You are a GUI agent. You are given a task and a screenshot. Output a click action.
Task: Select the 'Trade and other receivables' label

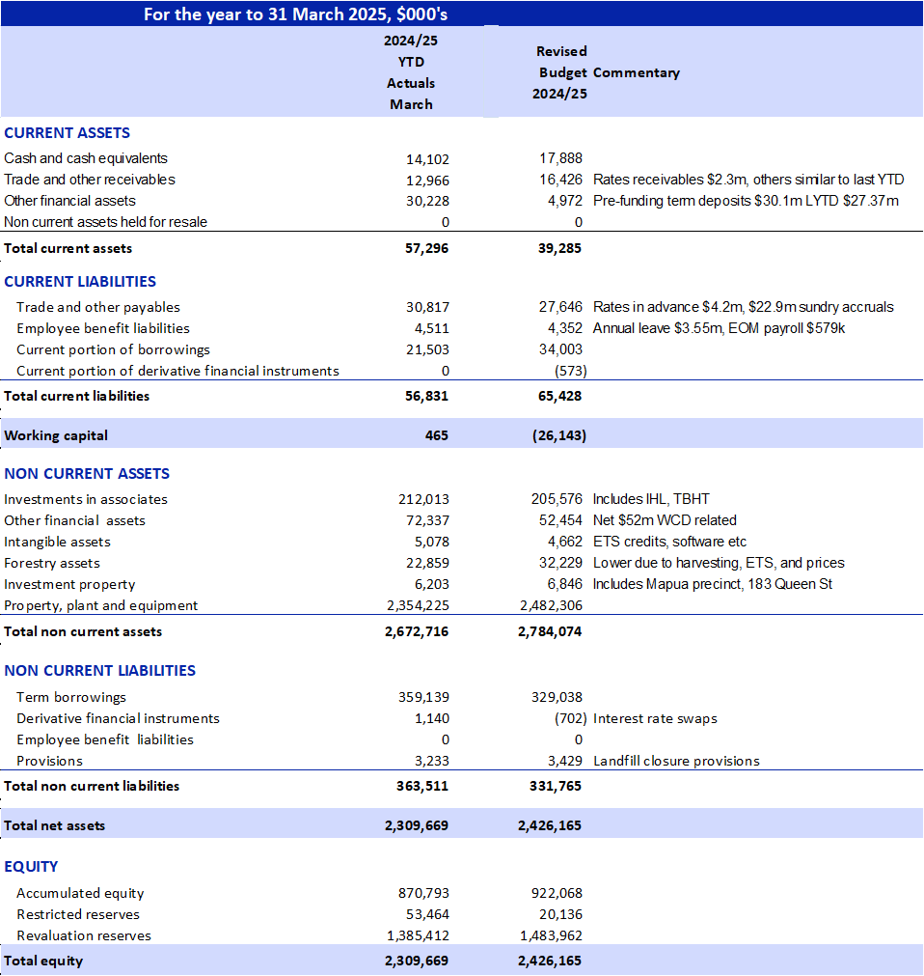[90, 180]
